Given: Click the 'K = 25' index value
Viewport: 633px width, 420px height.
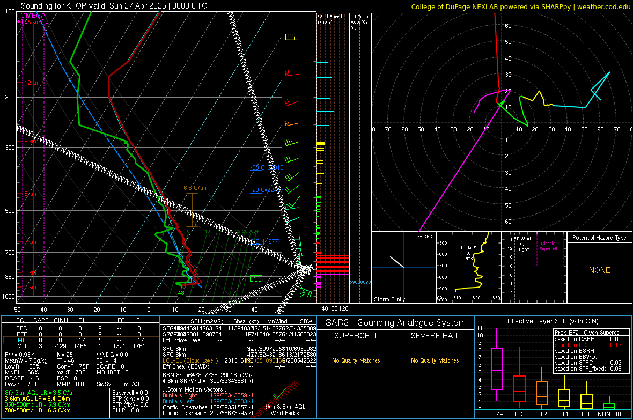Looking at the screenshot, I should click(64, 355).
